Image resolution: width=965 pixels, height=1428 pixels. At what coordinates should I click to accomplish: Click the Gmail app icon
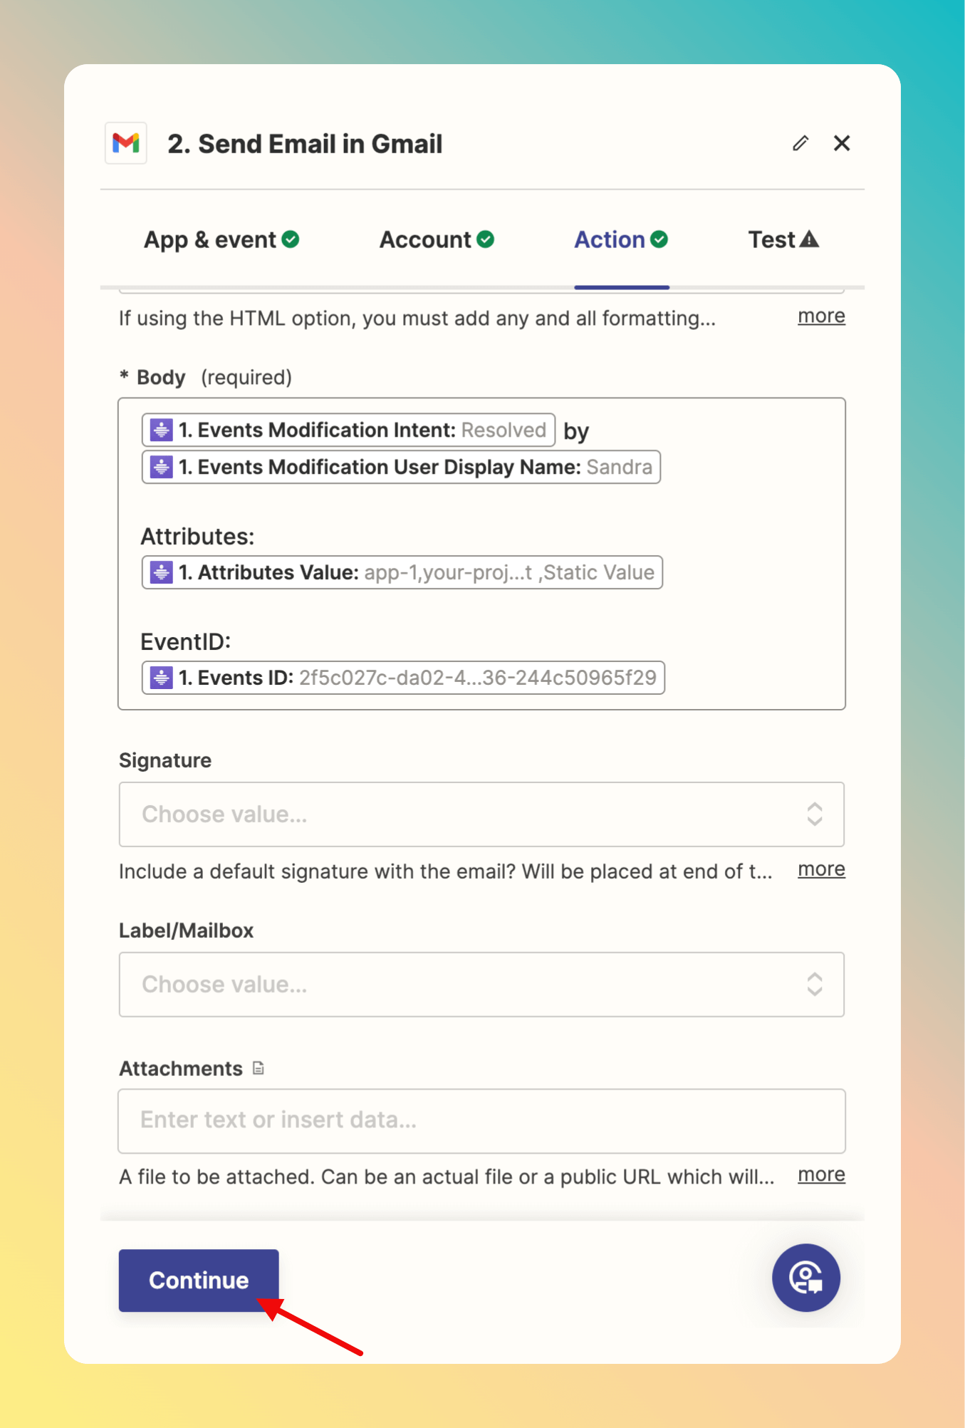pyautogui.click(x=126, y=143)
